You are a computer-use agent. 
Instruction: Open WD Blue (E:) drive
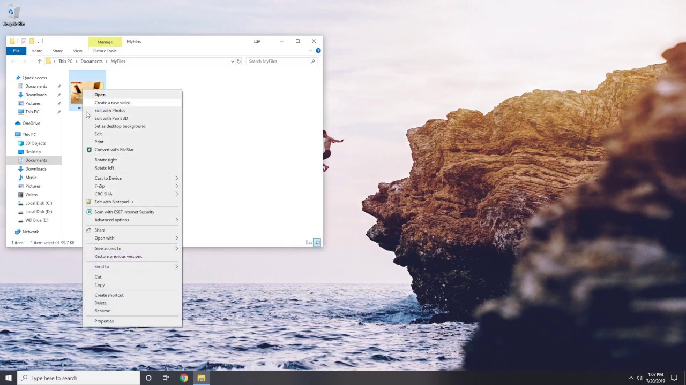37,220
